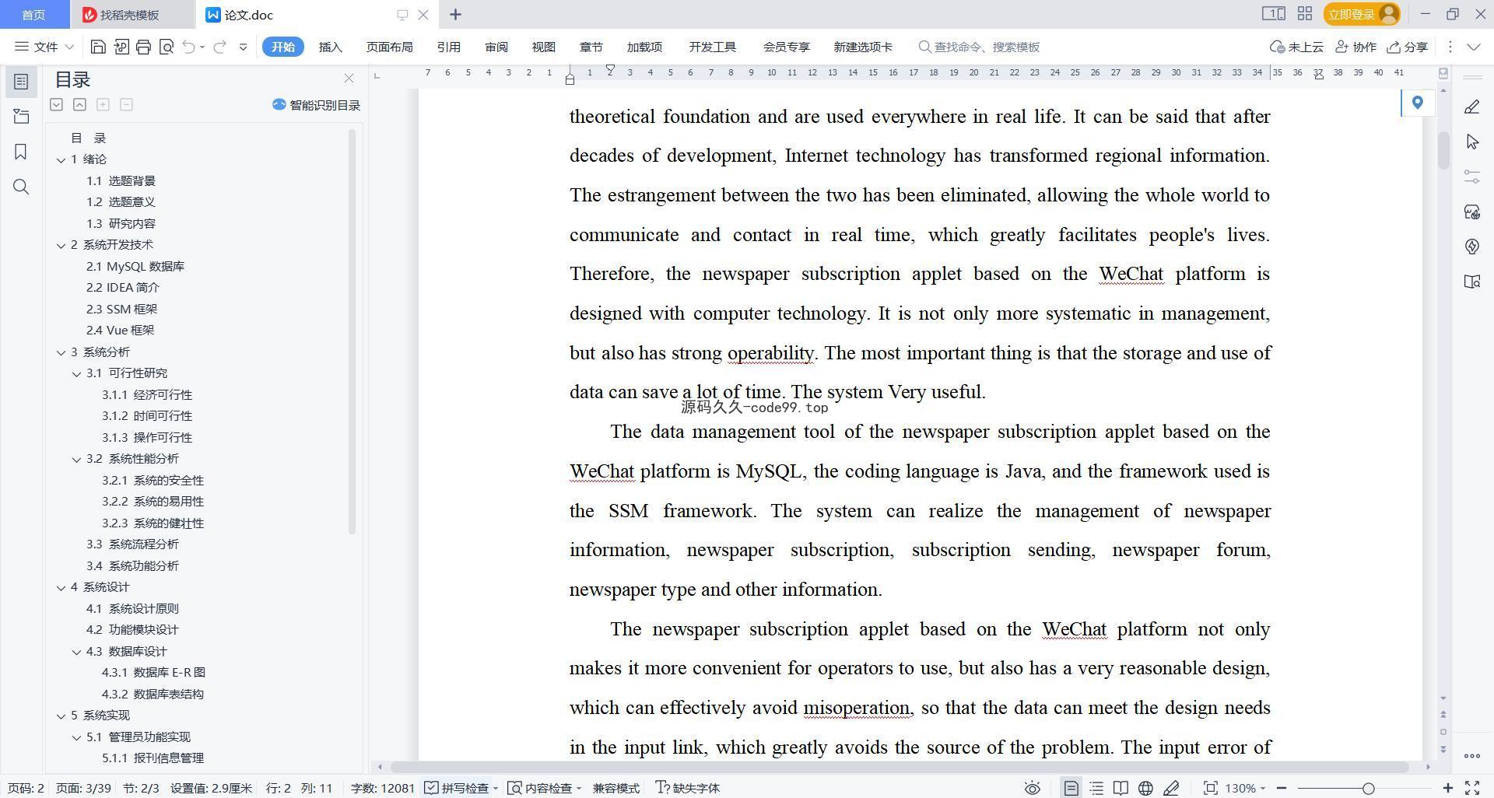The image size is (1494, 798).
Task: Toggle eye protection mode icon in status bar
Action: 1032,788
